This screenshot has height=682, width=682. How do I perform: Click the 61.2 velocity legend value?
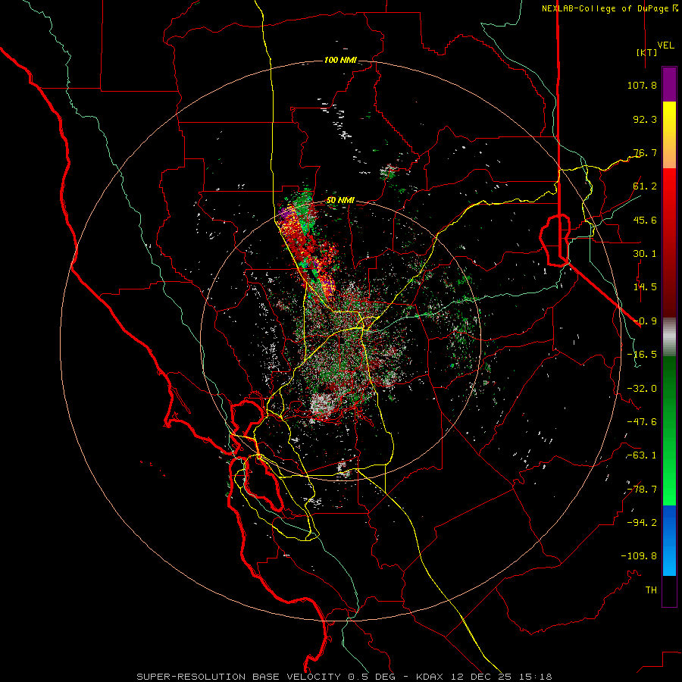tap(645, 186)
